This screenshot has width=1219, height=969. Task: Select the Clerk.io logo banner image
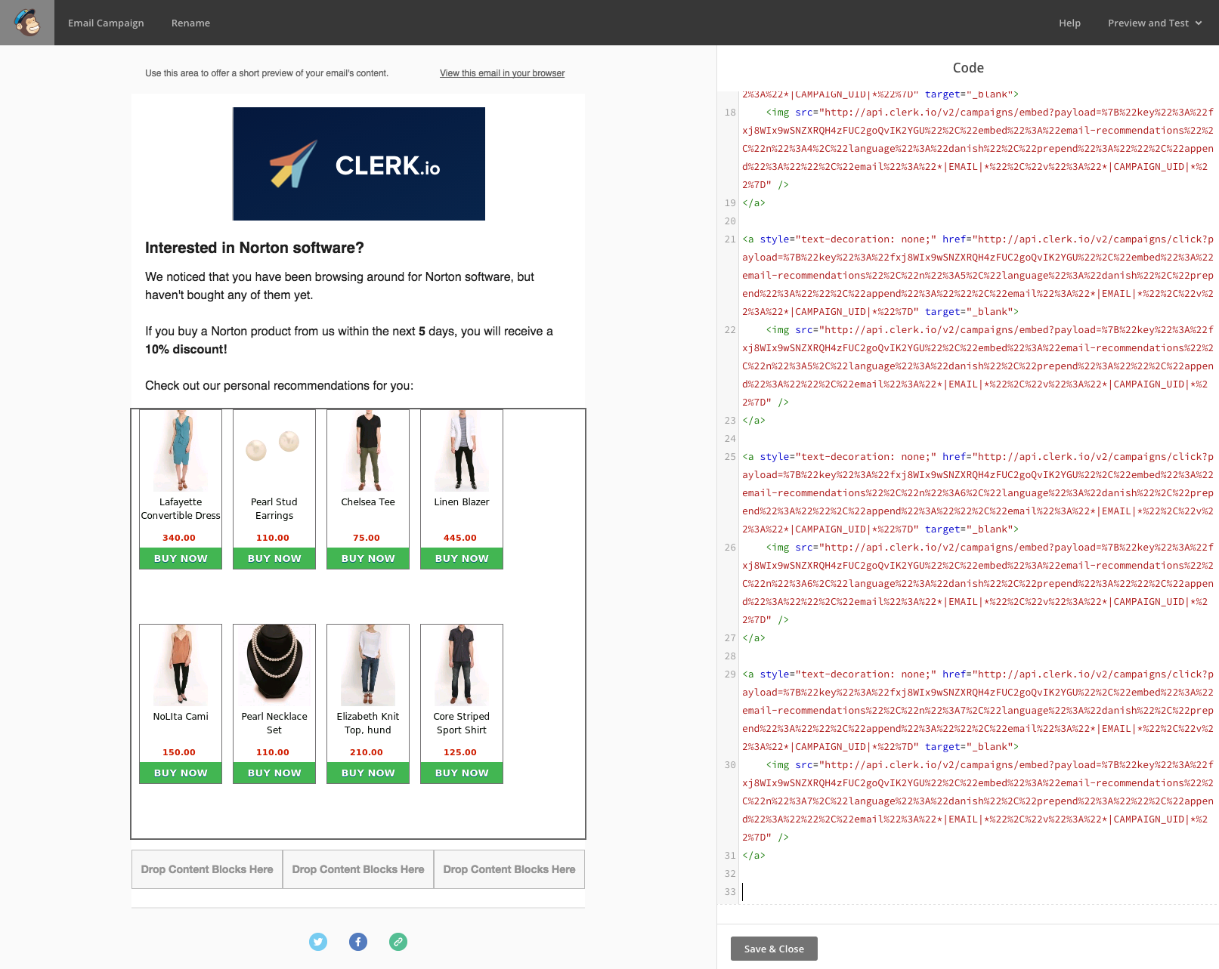pos(359,164)
